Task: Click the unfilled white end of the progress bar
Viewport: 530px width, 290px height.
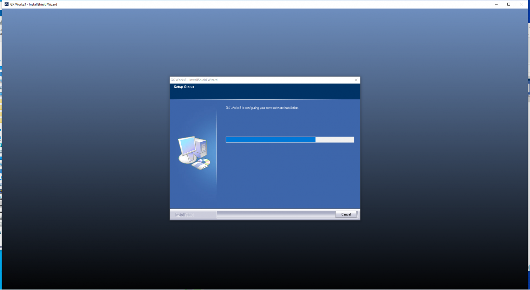Action: point(335,140)
